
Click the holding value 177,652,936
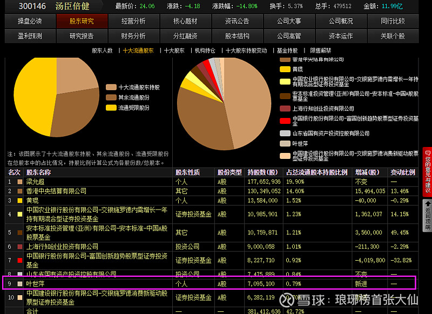(x=264, y=182)
